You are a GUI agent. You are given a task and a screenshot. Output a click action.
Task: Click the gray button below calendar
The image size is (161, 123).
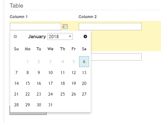coord(28,113)
